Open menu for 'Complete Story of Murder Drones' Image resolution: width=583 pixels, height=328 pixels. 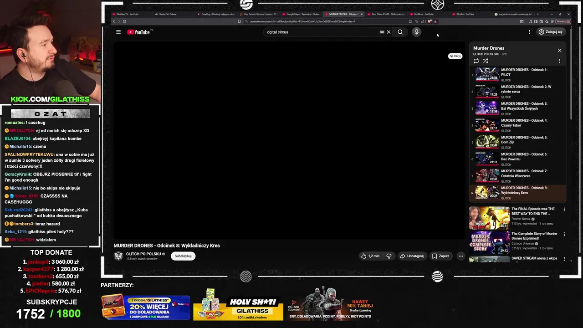click(564, 234)
